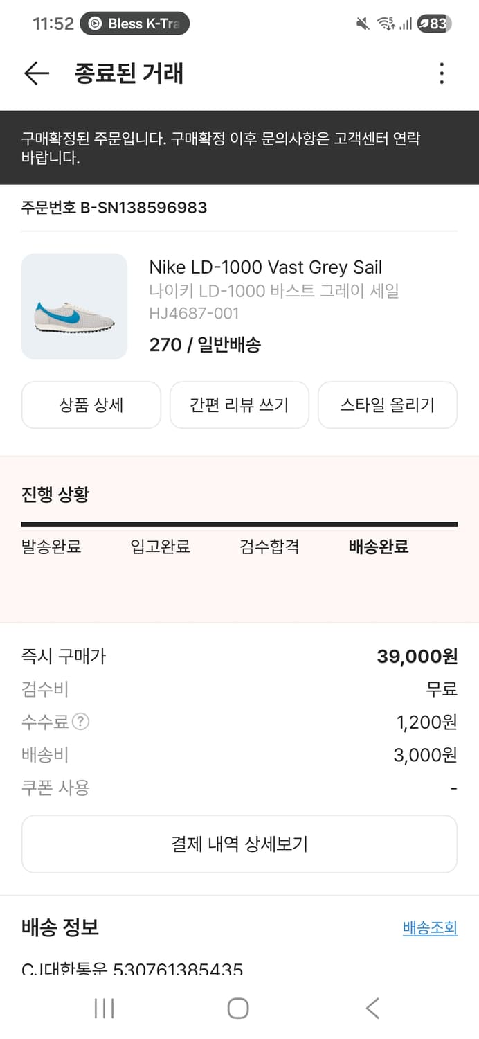Image resolution: width=479 pixels, height=1039 pixels.
Task: Open 결제 내역 상세보기 payment details
Action: coord(239,844)
